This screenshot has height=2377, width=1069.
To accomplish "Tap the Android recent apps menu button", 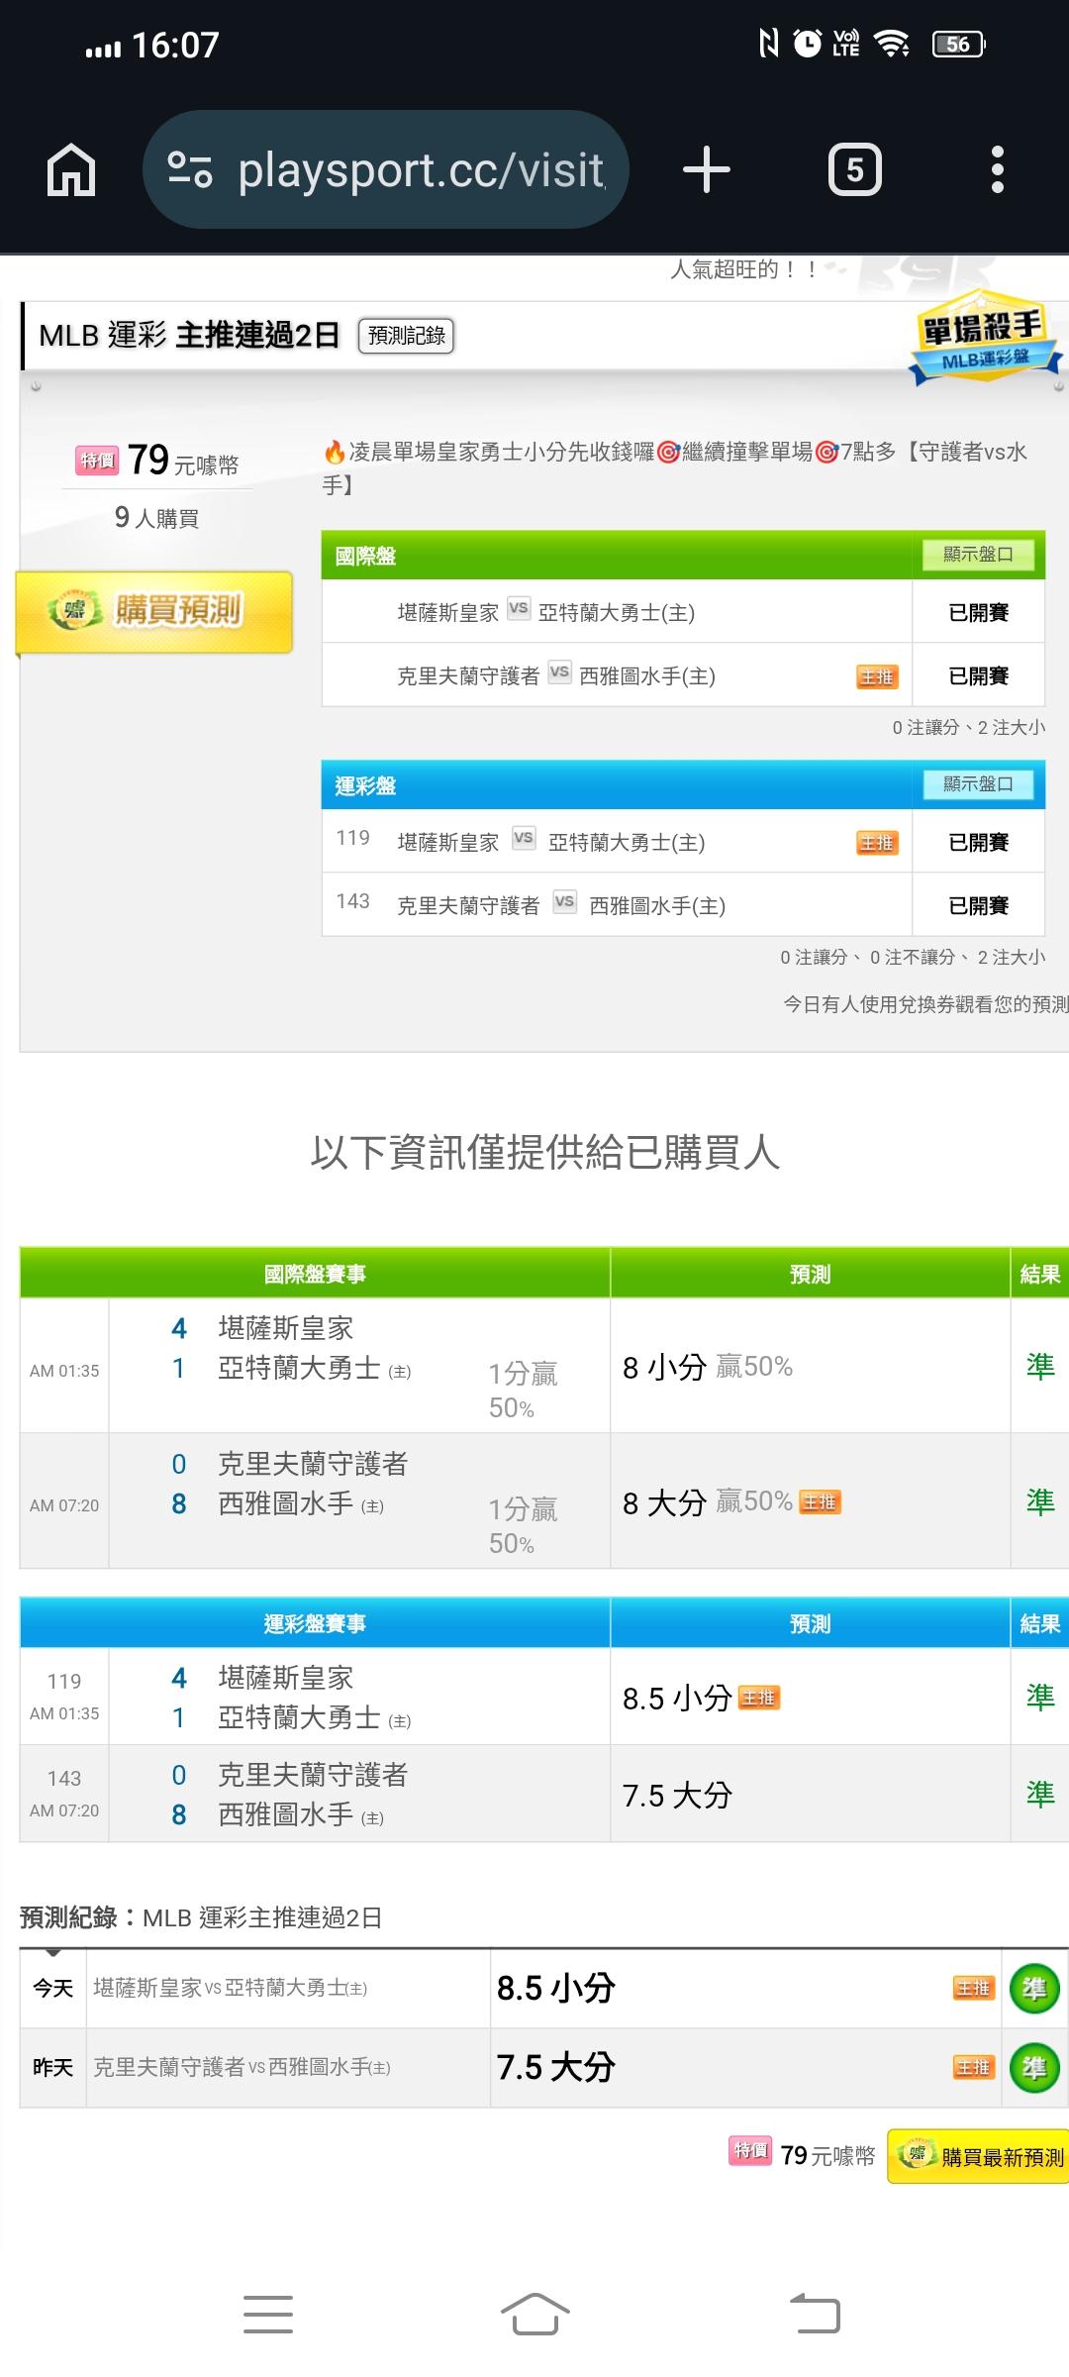I will click(268, 2314).
